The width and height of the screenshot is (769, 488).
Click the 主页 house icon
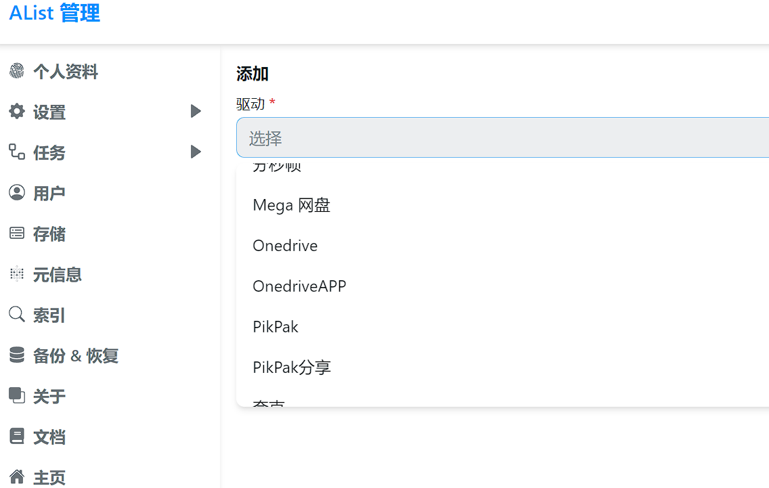(x=16, y=477)
